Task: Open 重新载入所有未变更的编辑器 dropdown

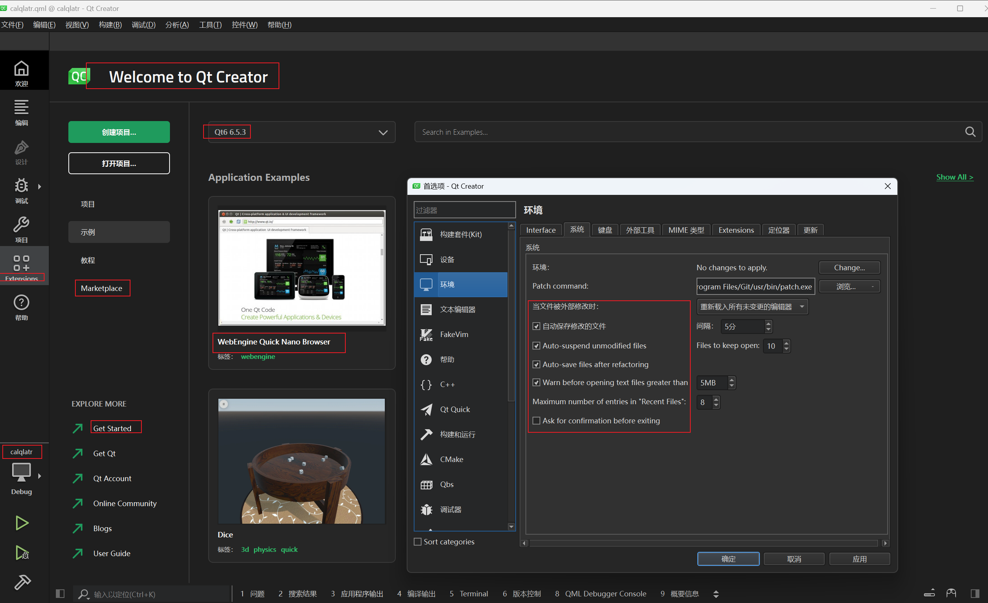Action: (x=752, y=307)
